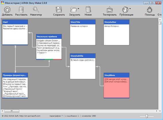Click the zoom slider handle in status bar
This screenshot has height=120, width=163.
coord(147,116)
